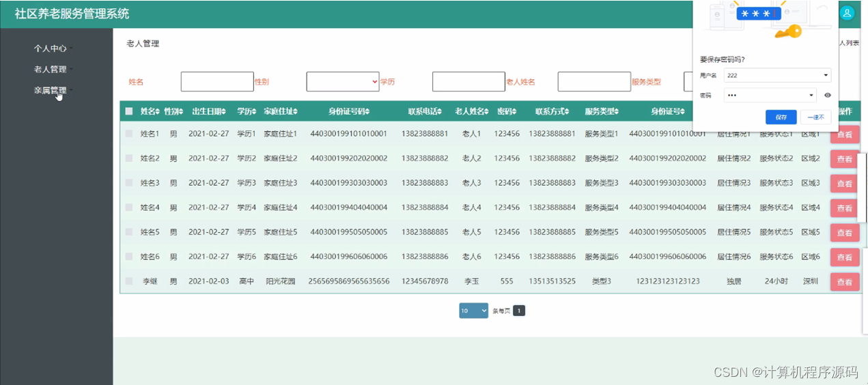This screenshot has height=385, width=868.
Task: Tick the select-all checkbox in table header
Action: (x=129, y=111)
